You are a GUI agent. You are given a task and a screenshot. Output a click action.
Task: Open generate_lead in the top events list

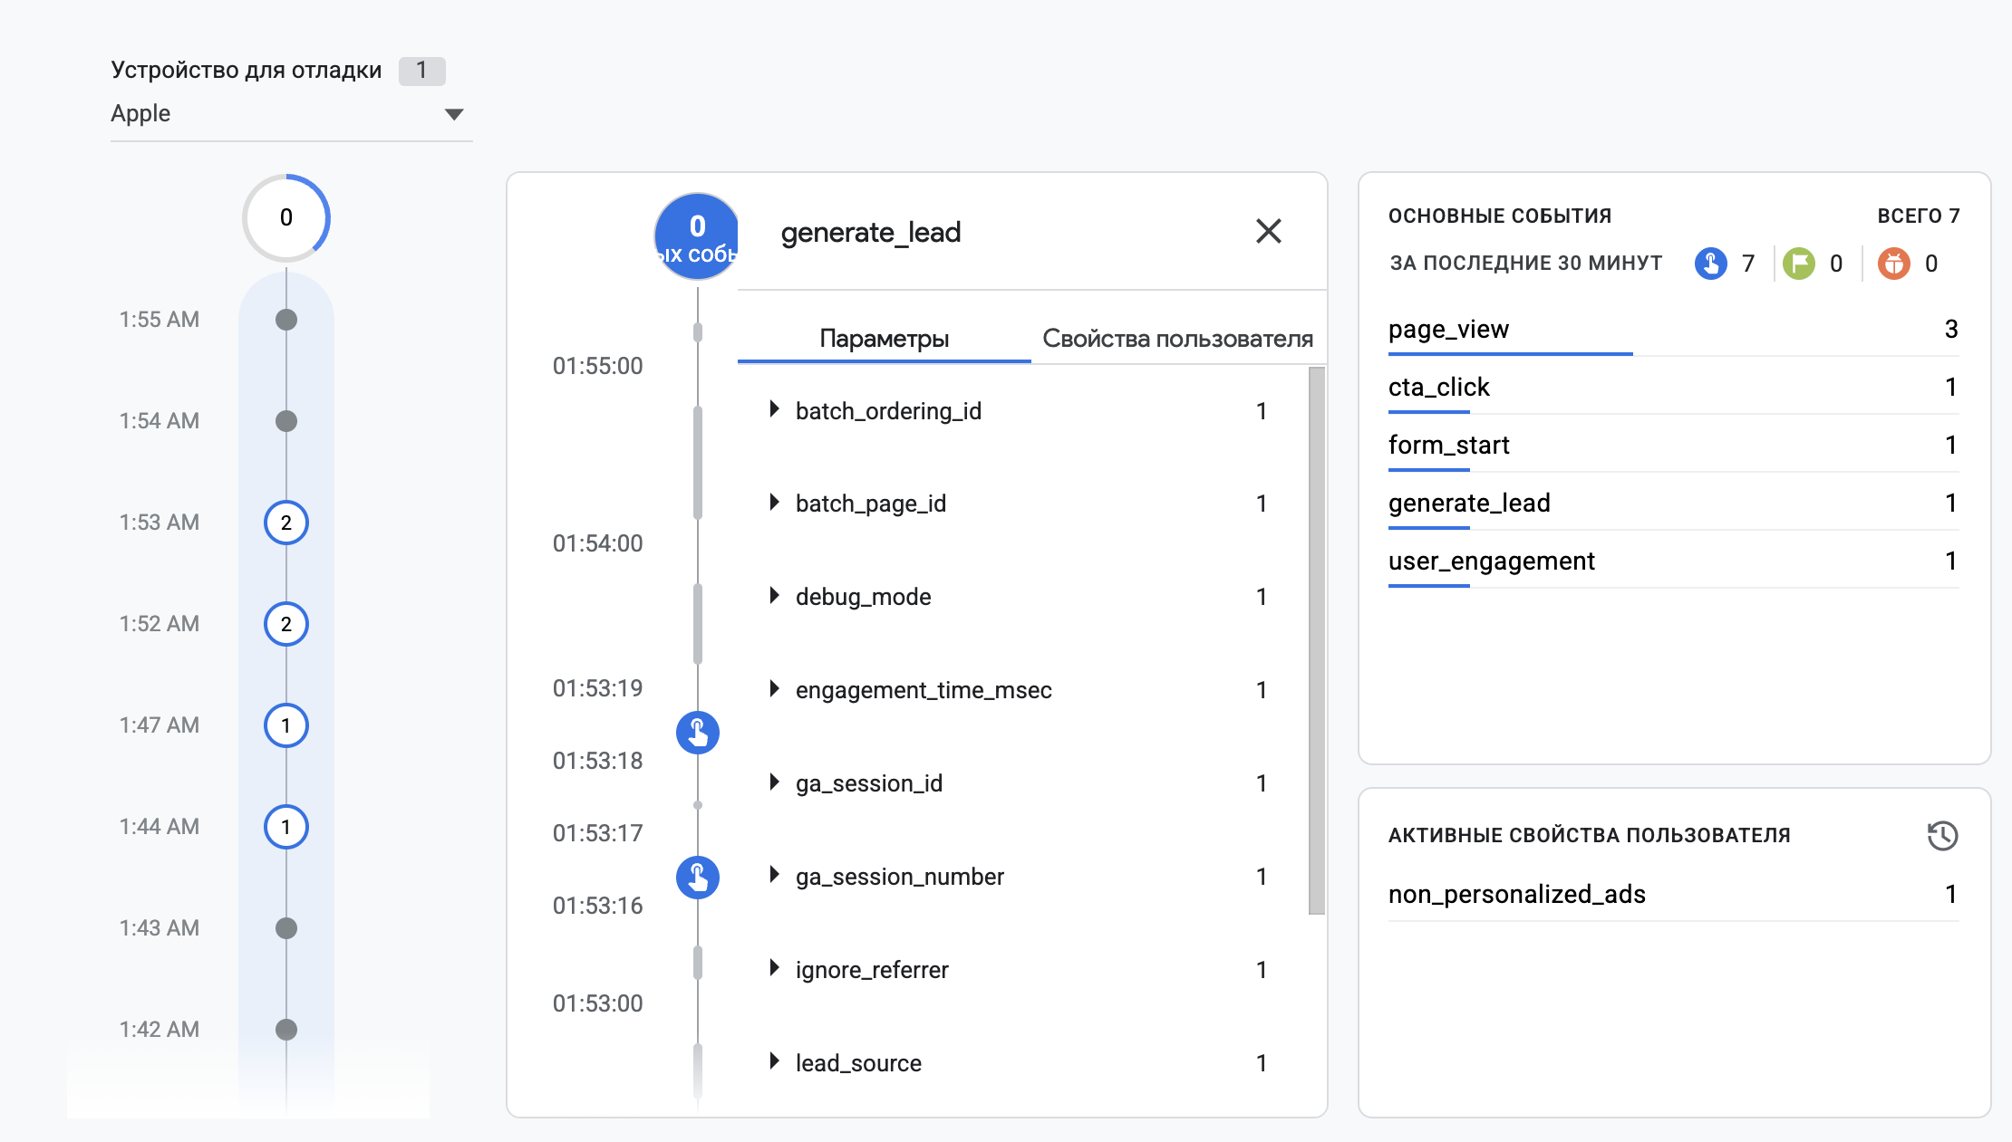[x=1673, y=503]
